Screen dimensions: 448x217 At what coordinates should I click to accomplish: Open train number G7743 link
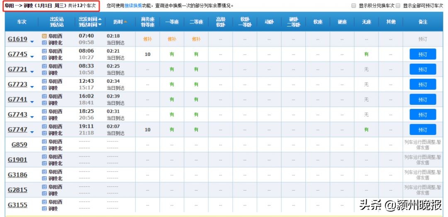pos(17,115)
